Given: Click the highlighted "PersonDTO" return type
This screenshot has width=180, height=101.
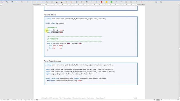Looking at the screenshot, I should [51, 81].
